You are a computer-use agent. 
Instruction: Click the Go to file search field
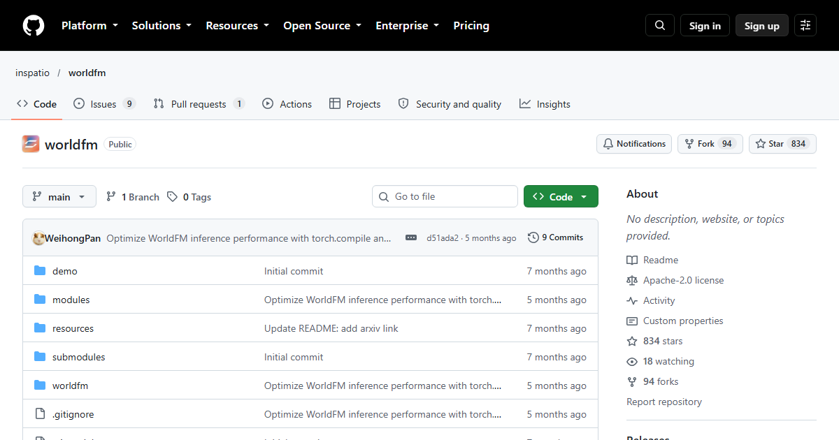tap(445, 197)
